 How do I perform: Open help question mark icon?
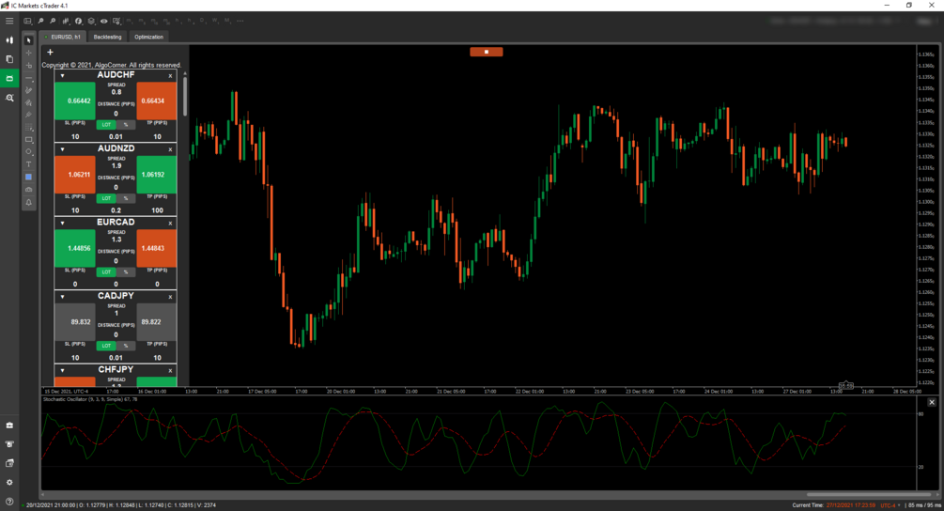click(9, 502)
